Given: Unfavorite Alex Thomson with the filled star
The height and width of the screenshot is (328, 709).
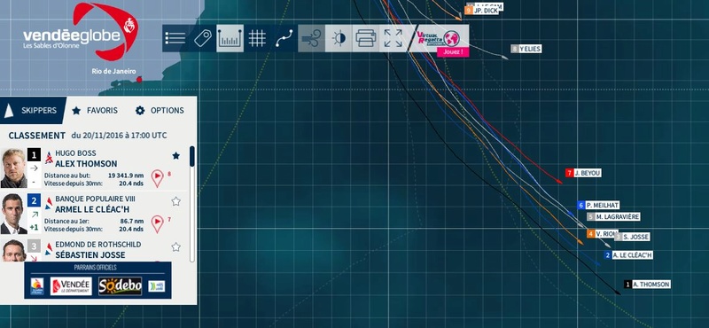Looking at the screenshot, I should tap(175, 156).
